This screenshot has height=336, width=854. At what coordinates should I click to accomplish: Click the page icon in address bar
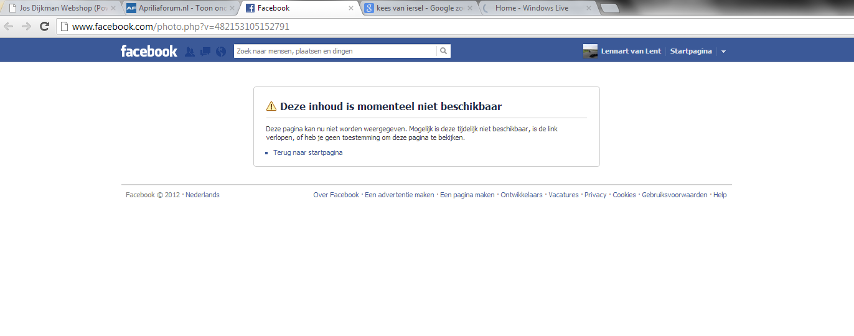click(x=65, y=27)
